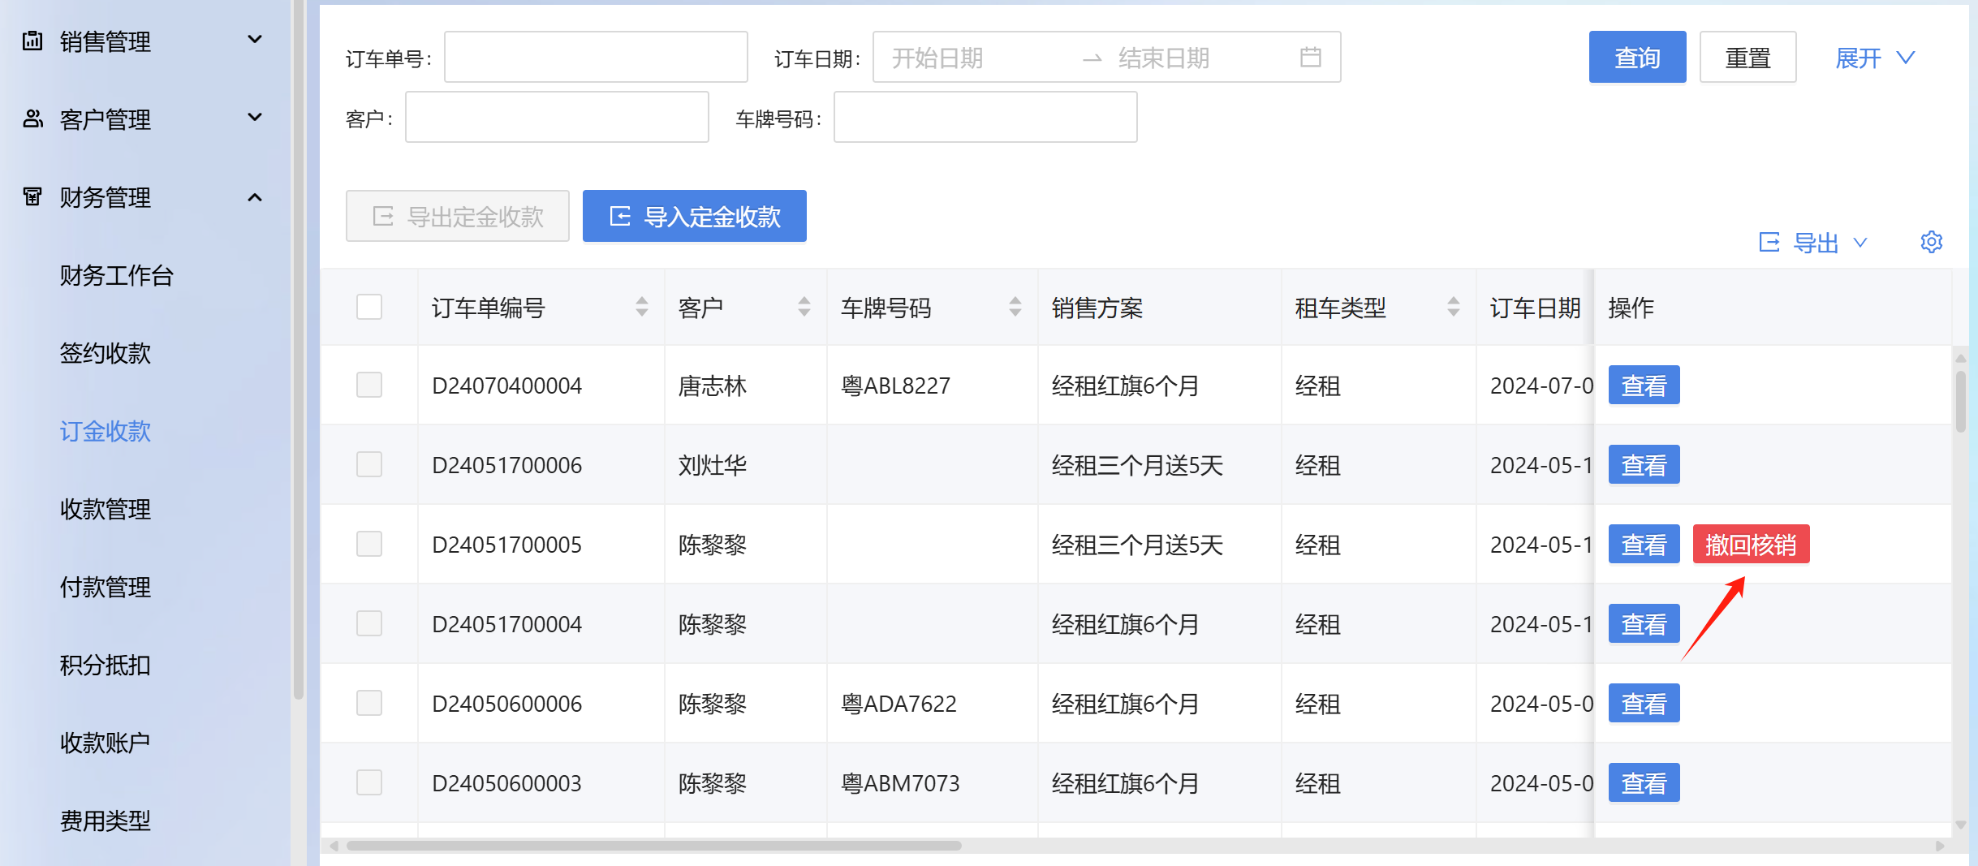Sort by 车牌号码 column arrows

[x=1015, y=307]
